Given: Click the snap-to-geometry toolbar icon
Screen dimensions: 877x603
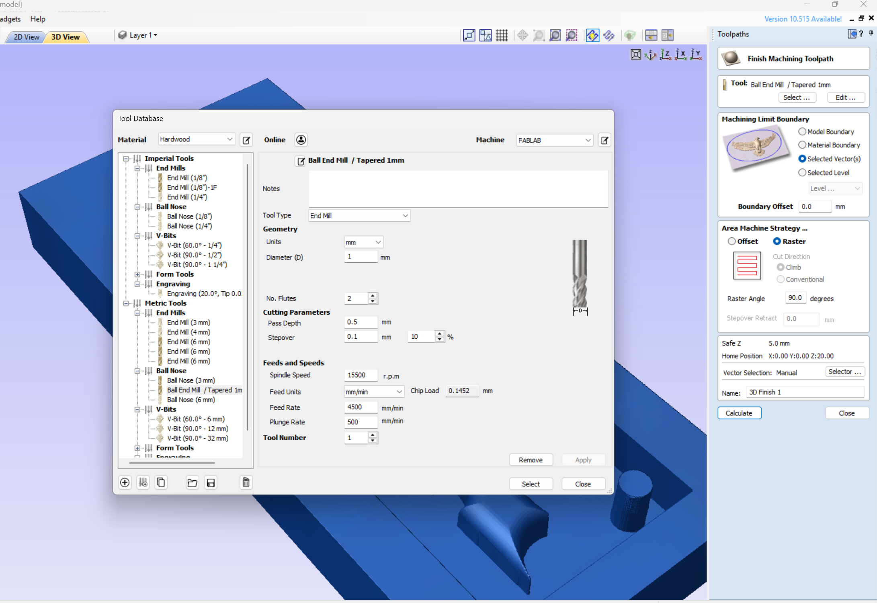Looking at the screenshot, I should tap(469, 35).
